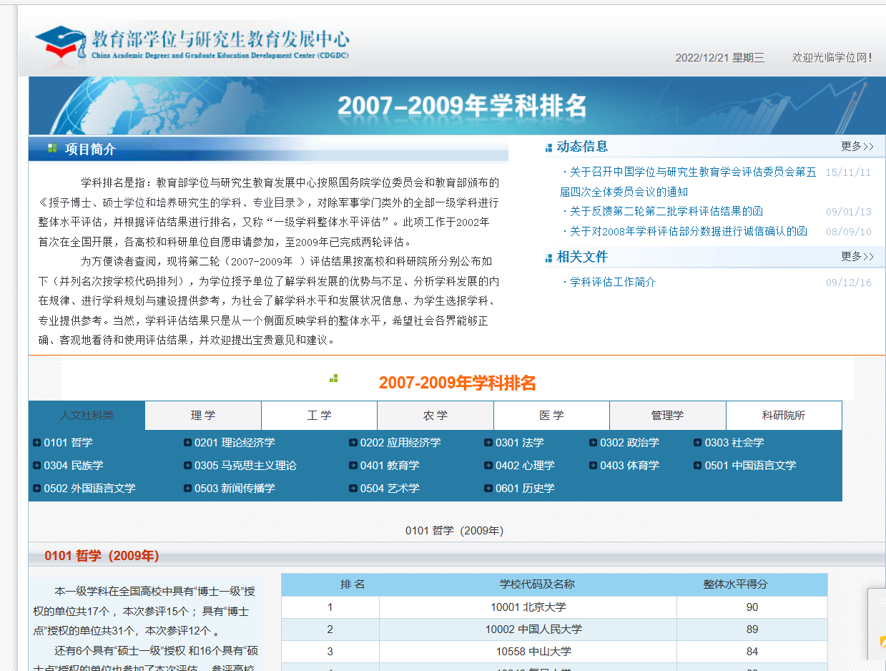Click plus icon beside 0201 理论经济学
The image size is (886, 671).
pos(187,443)
